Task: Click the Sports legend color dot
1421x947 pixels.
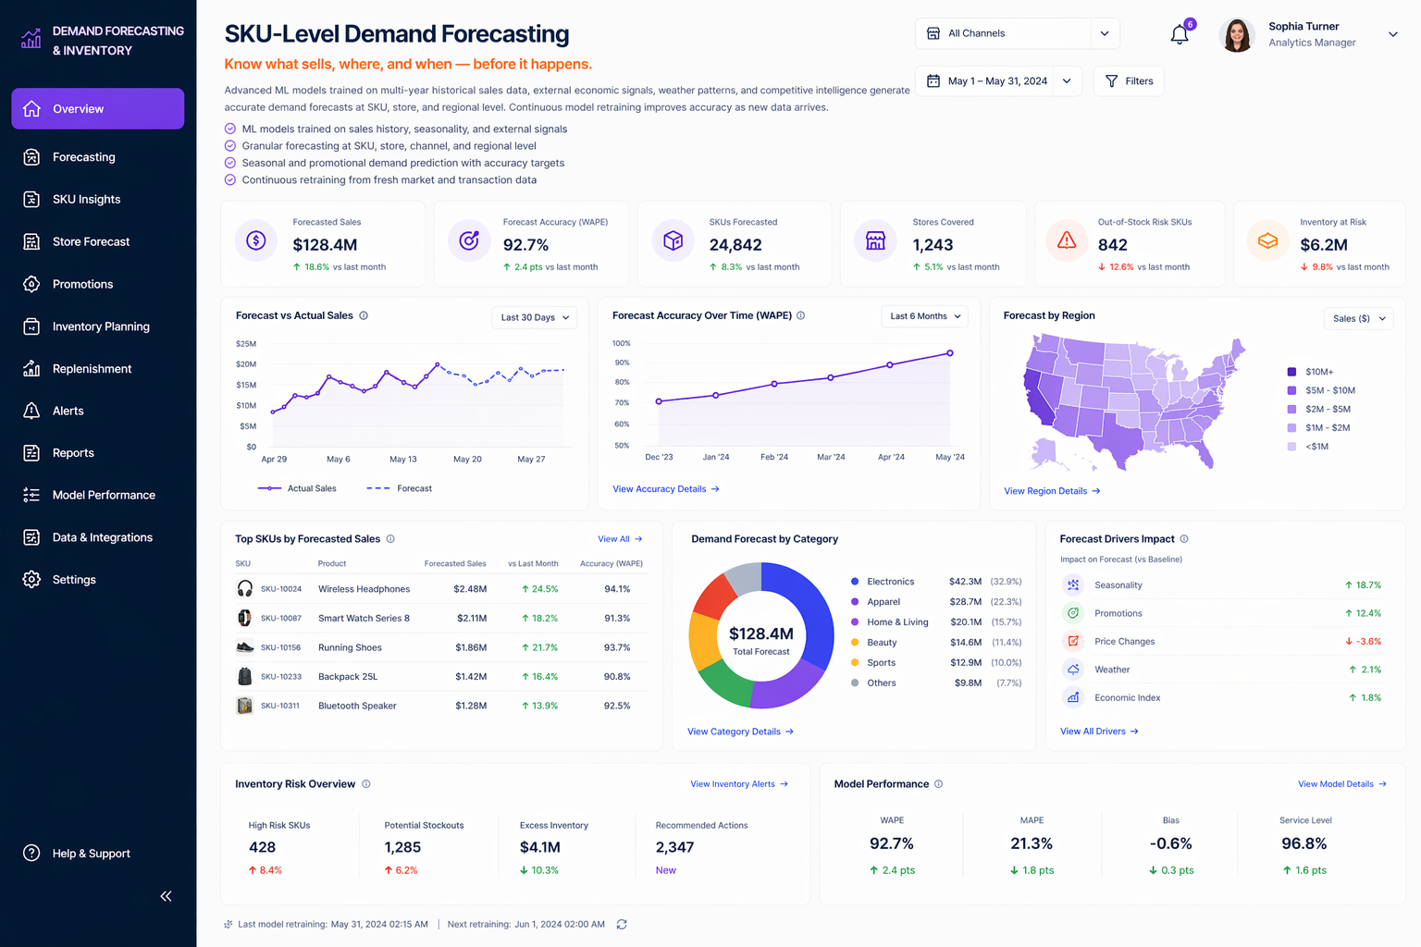Action: point(854,663)
